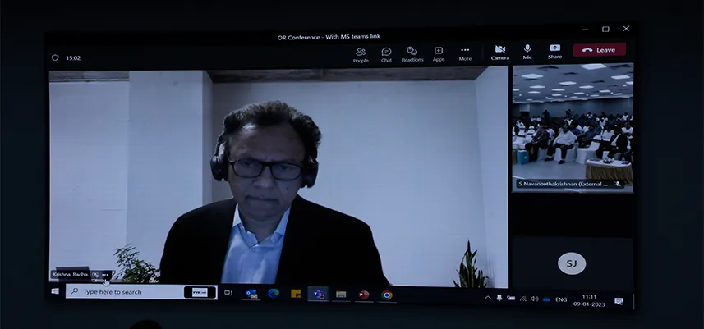Screen dimensions: 704x329
Task: Select S Navaneethakrishnan's video tile
Action: [x=573, y=128]
